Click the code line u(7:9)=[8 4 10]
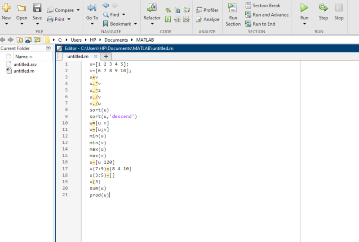Viewport: 359px width, 242px height. click(x=111, y=169)
